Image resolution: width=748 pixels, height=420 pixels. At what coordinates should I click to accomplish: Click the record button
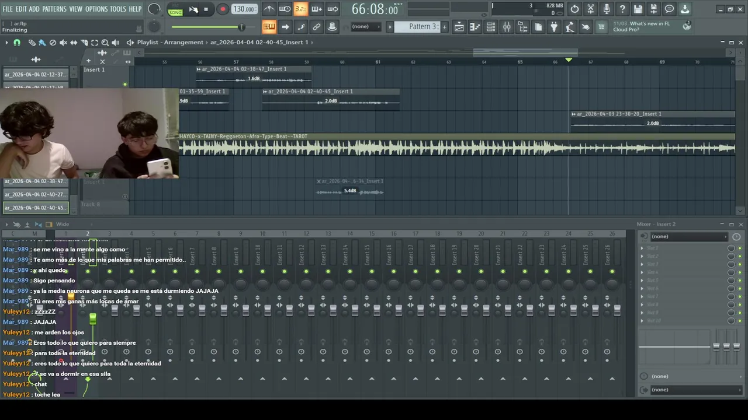223,9
